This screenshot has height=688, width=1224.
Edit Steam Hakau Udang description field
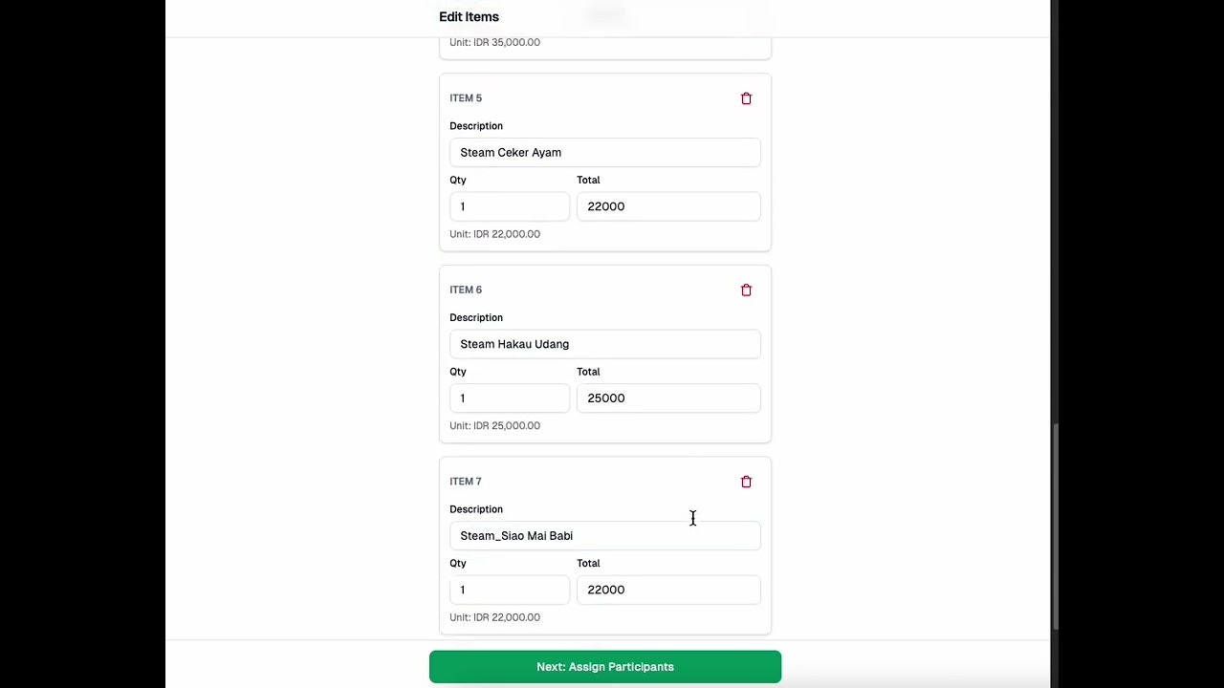tap(605, 344)
